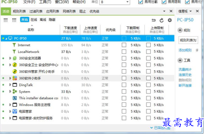Viewport: 207px width, 134px height.
Task: Open the unit dropdown showing B
Action: pyautogui.click(x=115, y=2)
